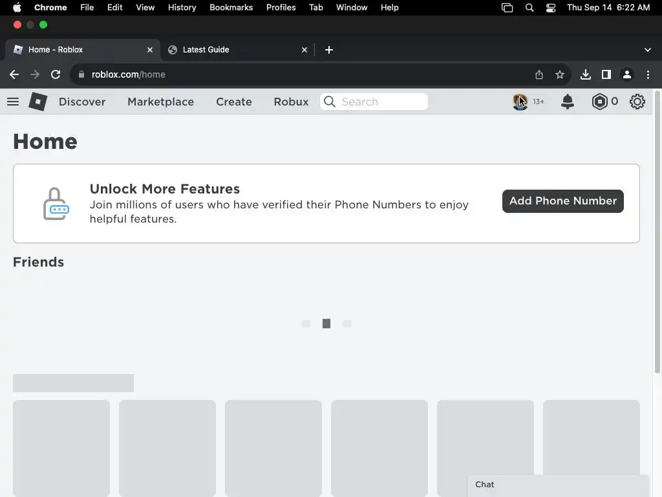Open the Roblox settings gear

pyautogui.click(x=637, y=102)
